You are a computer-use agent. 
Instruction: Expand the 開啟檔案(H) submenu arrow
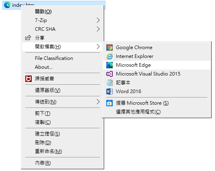tap(98, 47)
